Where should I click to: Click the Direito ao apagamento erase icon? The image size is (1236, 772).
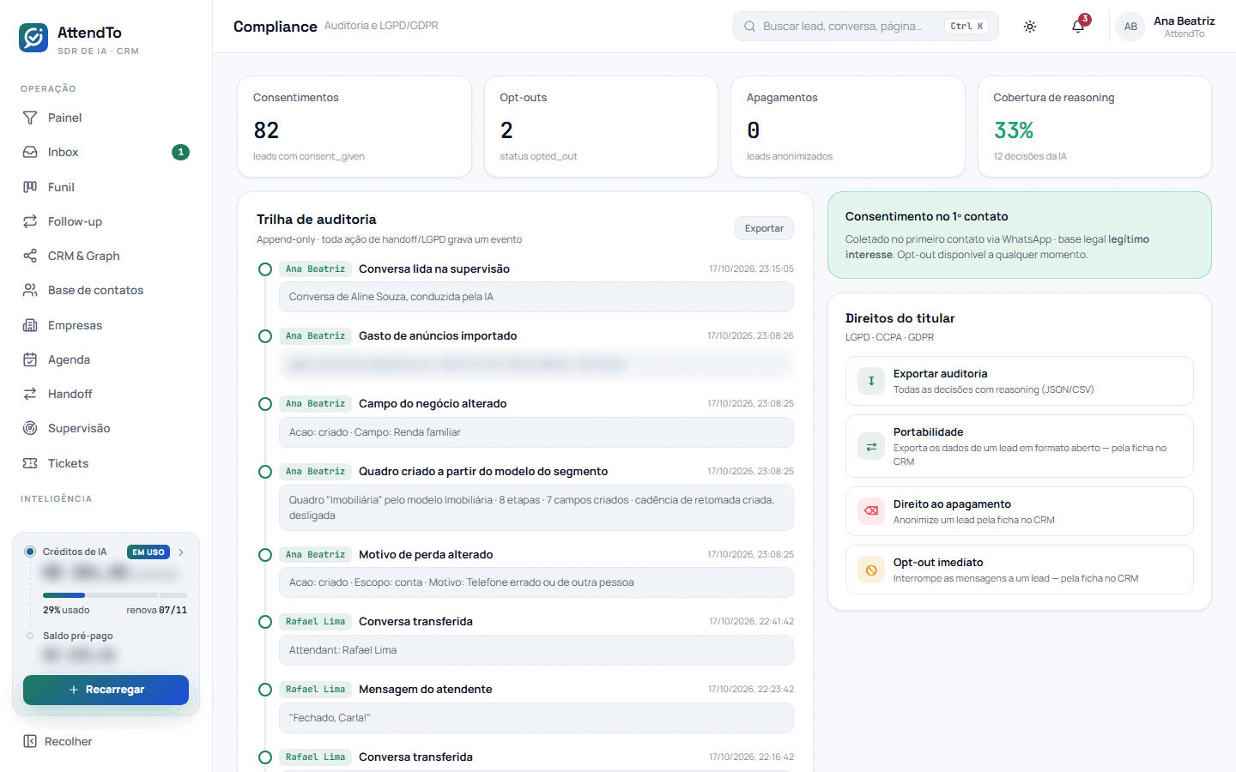[871, 511]
